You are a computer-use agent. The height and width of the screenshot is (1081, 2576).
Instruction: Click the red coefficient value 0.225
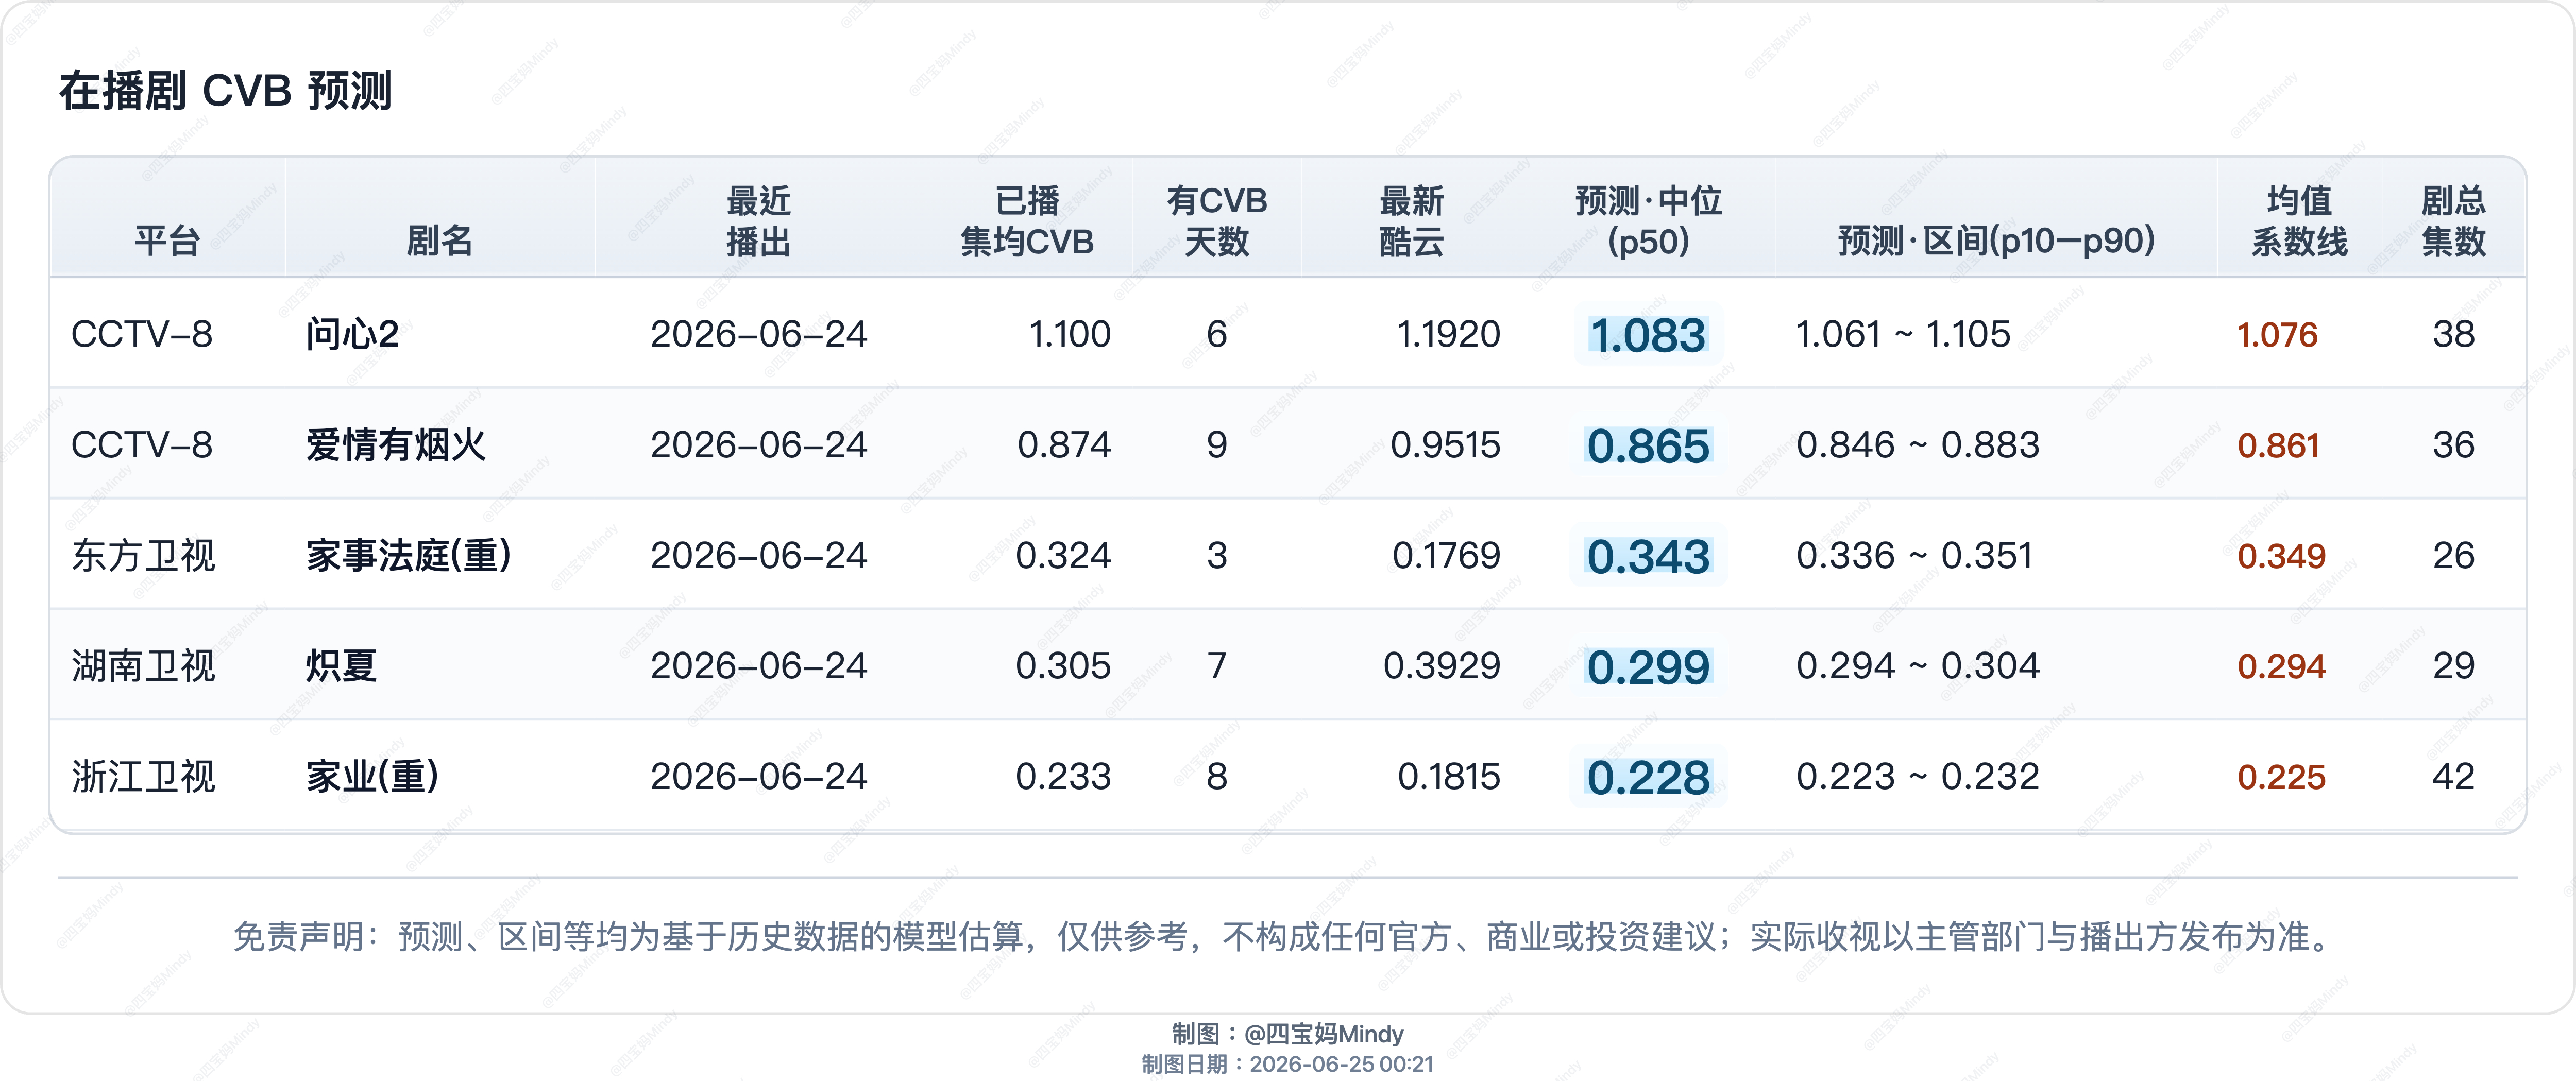2281,777
